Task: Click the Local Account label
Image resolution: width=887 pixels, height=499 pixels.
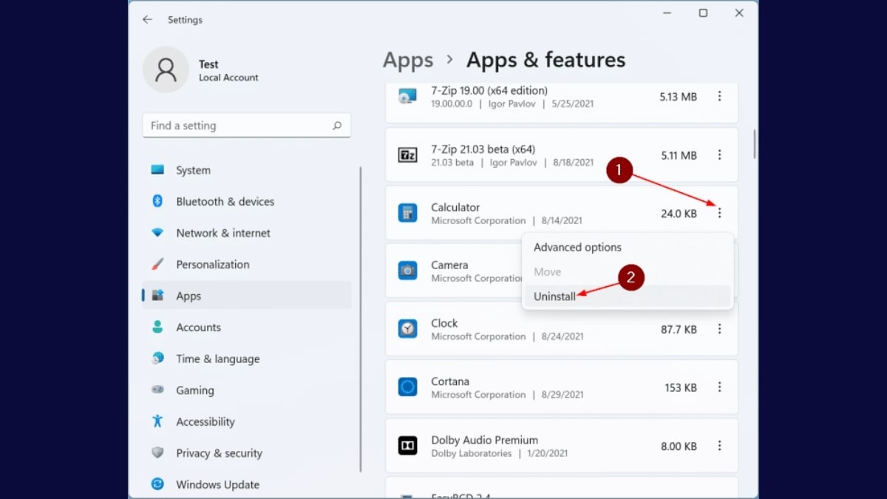Action: (x=228, y=78)
